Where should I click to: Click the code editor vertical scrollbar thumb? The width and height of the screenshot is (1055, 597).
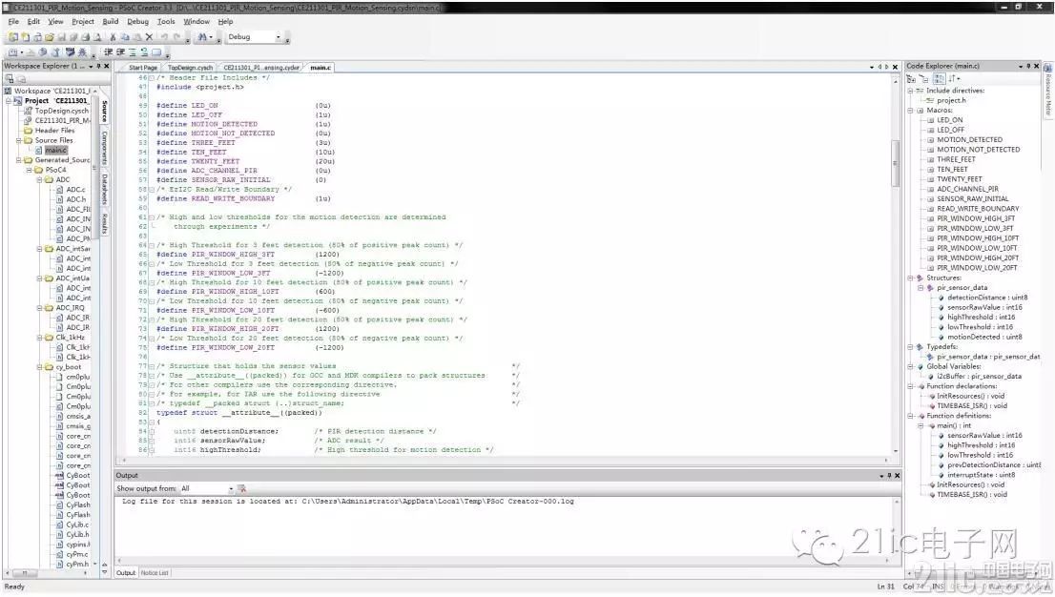(895, 163)
